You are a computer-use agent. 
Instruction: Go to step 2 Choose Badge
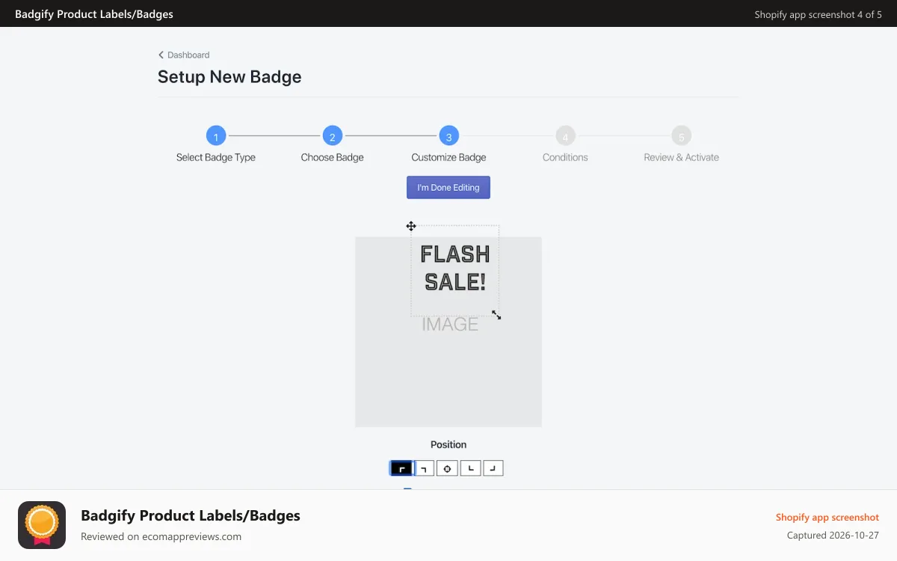(x=333, y=136)
